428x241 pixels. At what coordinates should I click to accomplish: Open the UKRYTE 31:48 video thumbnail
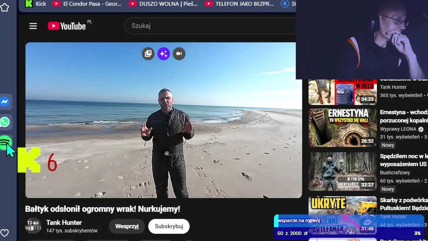343,215
